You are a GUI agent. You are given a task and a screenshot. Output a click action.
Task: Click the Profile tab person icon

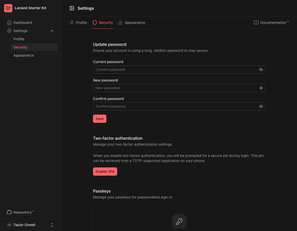click(72, 23)
